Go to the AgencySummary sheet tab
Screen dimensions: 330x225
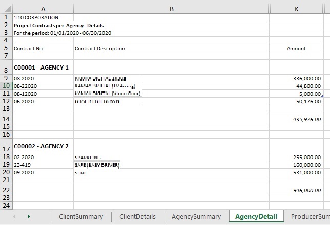click(x=196, y=217)
